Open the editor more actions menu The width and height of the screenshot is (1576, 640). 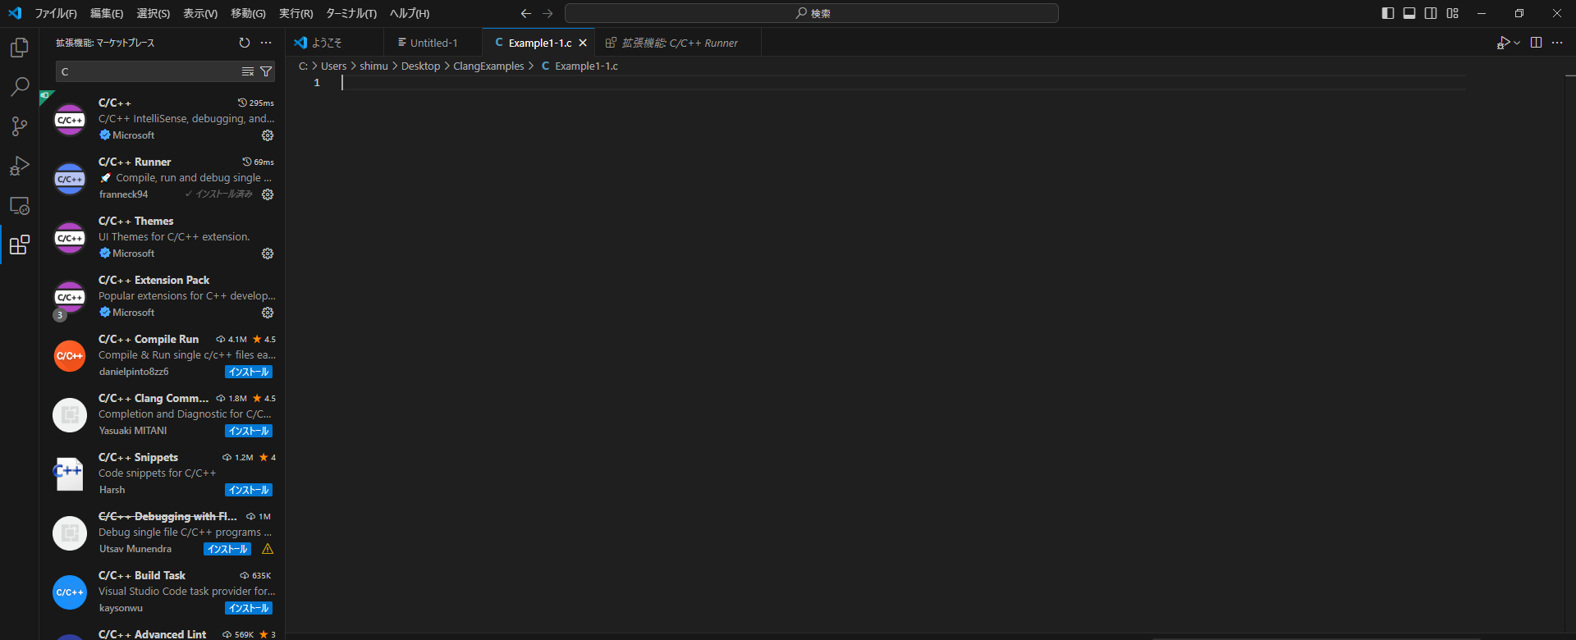tap(1557, 43)
